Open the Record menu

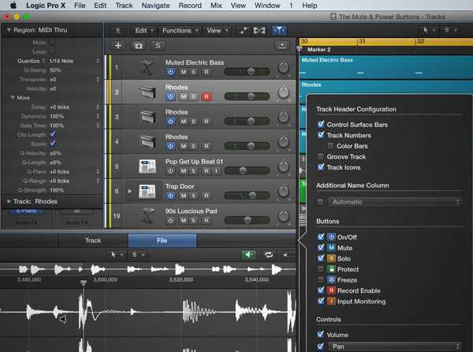(190, 6)
